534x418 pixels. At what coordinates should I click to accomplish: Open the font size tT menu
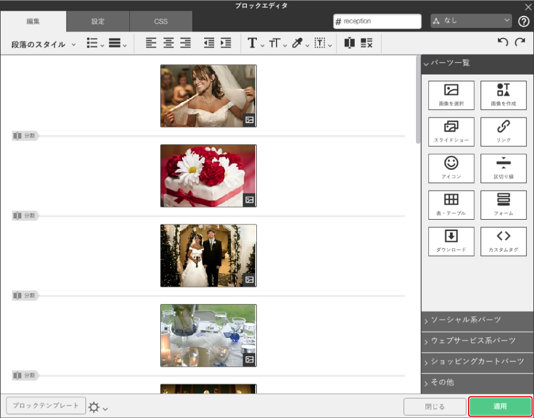coord(278,43)
